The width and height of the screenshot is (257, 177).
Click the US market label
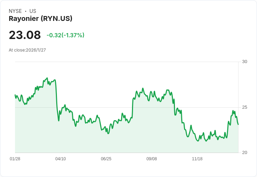coord(33,11)
